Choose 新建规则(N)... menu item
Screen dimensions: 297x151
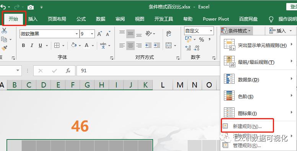point(247,126)
